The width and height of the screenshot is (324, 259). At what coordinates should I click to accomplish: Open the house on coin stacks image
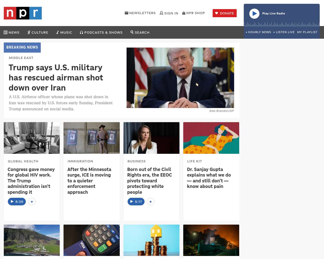point(151,240)
